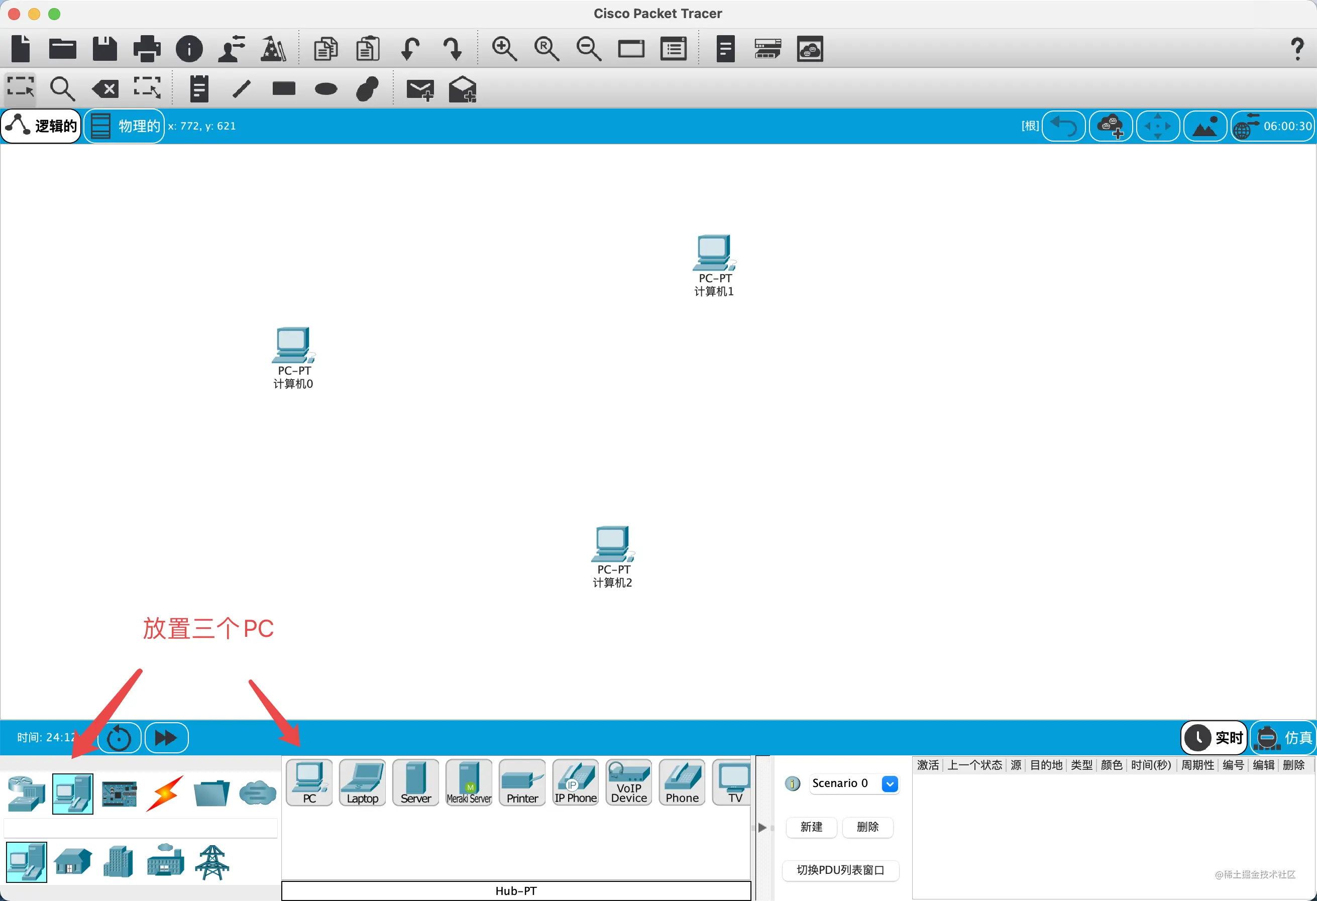Set a tiled background image
This screenshot has width=1317, height=901.
pyautogui.click(x=1205, y=126)
